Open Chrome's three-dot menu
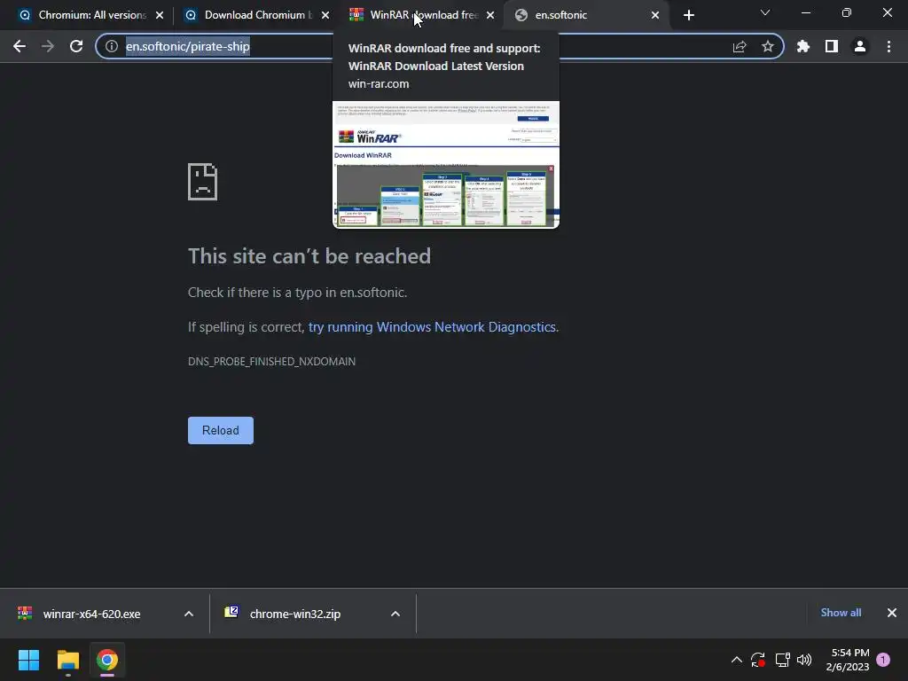Screen dimensions: 908x681 [x=888, y=46]
